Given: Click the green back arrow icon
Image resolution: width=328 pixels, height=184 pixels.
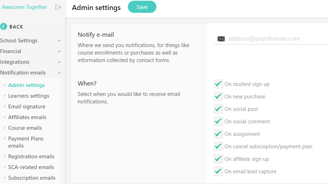Looking at the screenshot, I should (4, 26).
